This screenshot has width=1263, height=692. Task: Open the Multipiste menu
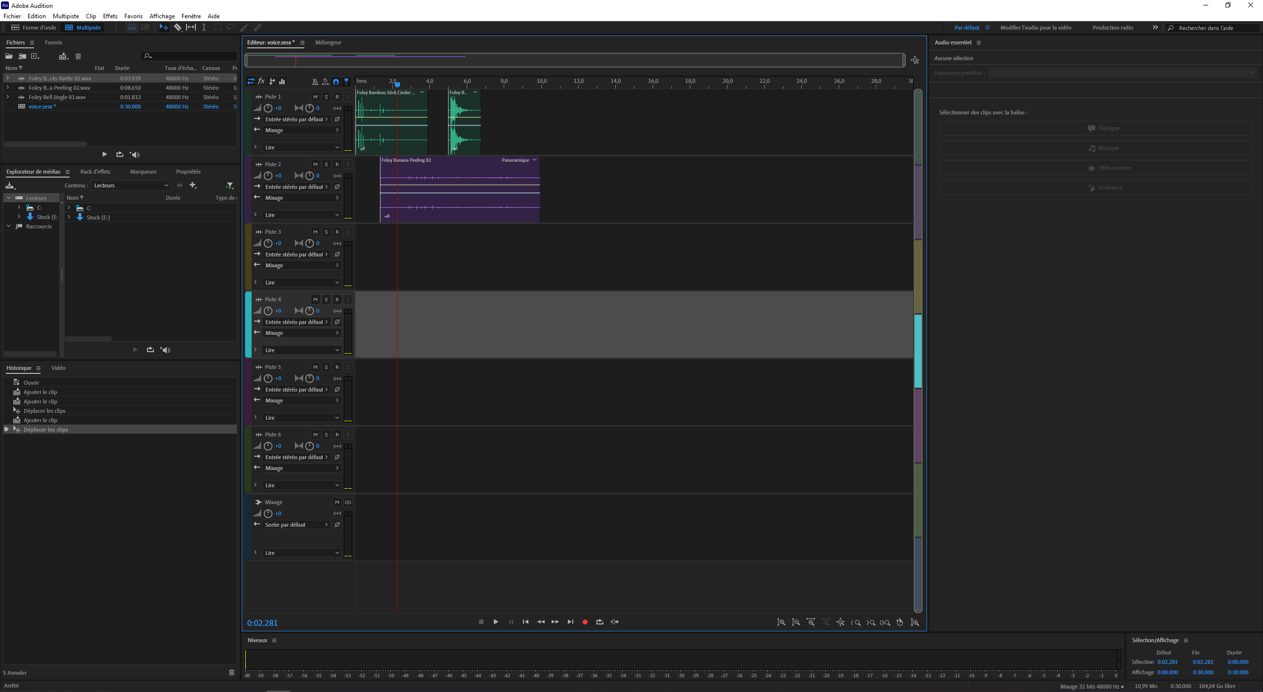tap(66, 16)
